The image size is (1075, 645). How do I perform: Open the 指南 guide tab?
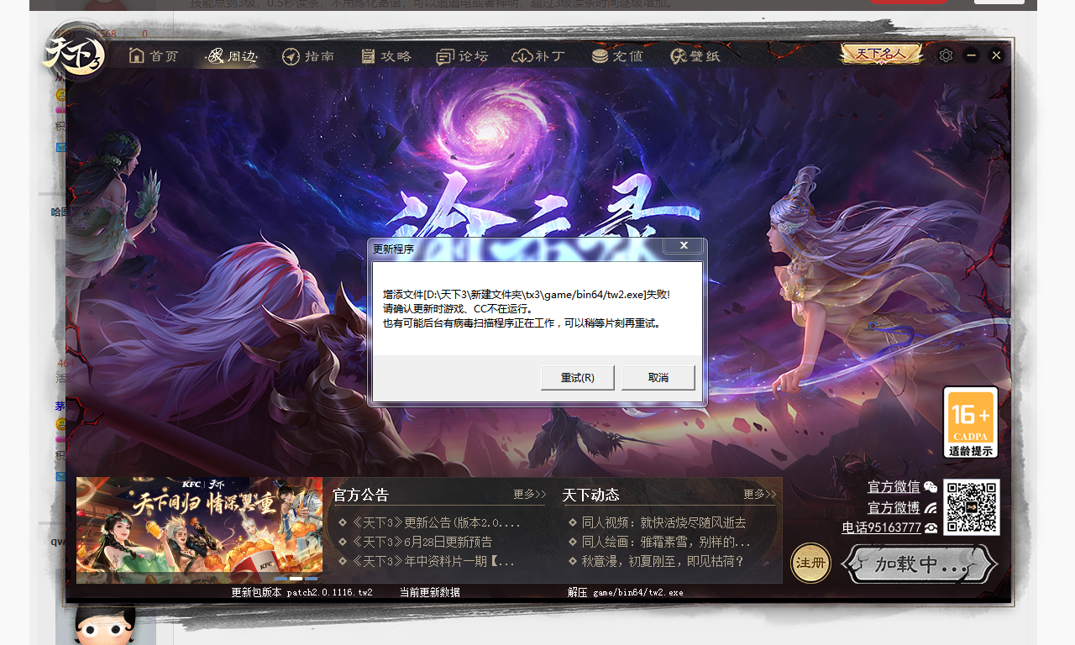click(308, 56)
